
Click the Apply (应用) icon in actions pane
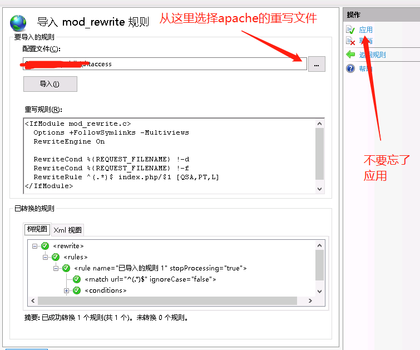tap(350, 29)
